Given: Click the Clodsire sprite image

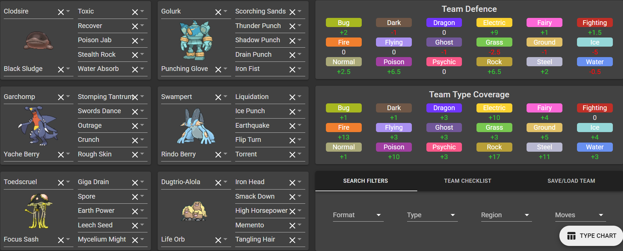Looking at the screenshot, I should click(x=38, y=41).
